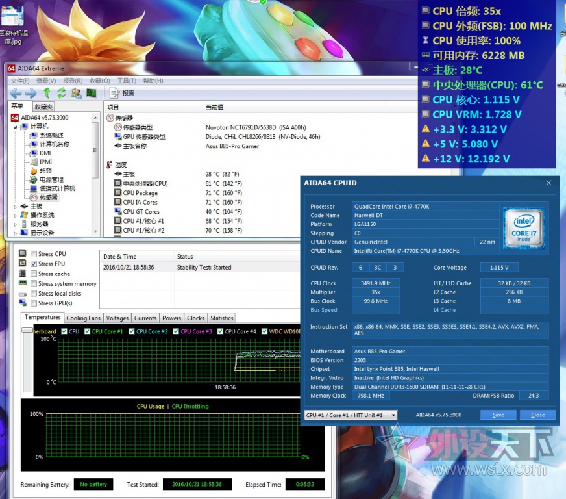Click the Stress FPU icon
The image size is (566, 499).
pos(23,263)
